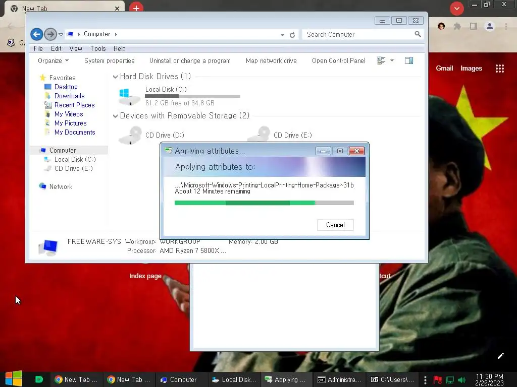The width and height of the screenshot is (517, 387).
Task: Open the Help menu
Action: coord(119,48)
